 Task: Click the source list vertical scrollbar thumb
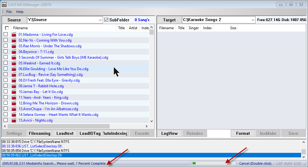tap(151, 32)
